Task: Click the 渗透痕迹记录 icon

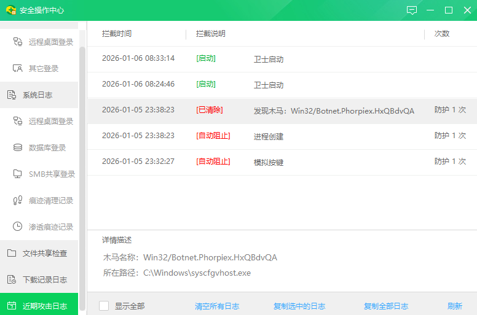Action: click(17, 227)
